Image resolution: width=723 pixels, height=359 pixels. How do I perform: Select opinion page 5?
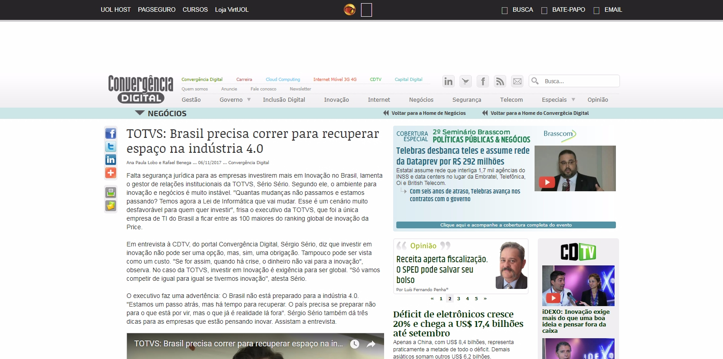pyautogui.click(x=476, y=298)
